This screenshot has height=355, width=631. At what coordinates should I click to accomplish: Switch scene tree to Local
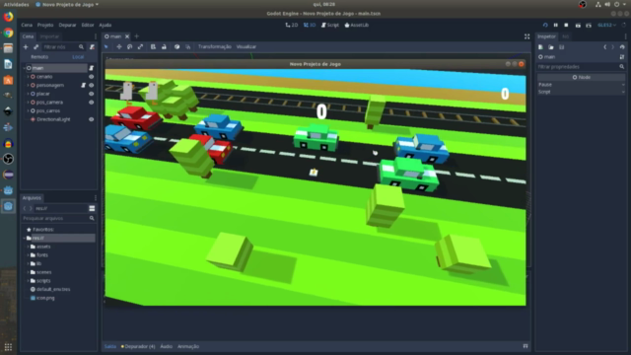click(x=78, y=57)
